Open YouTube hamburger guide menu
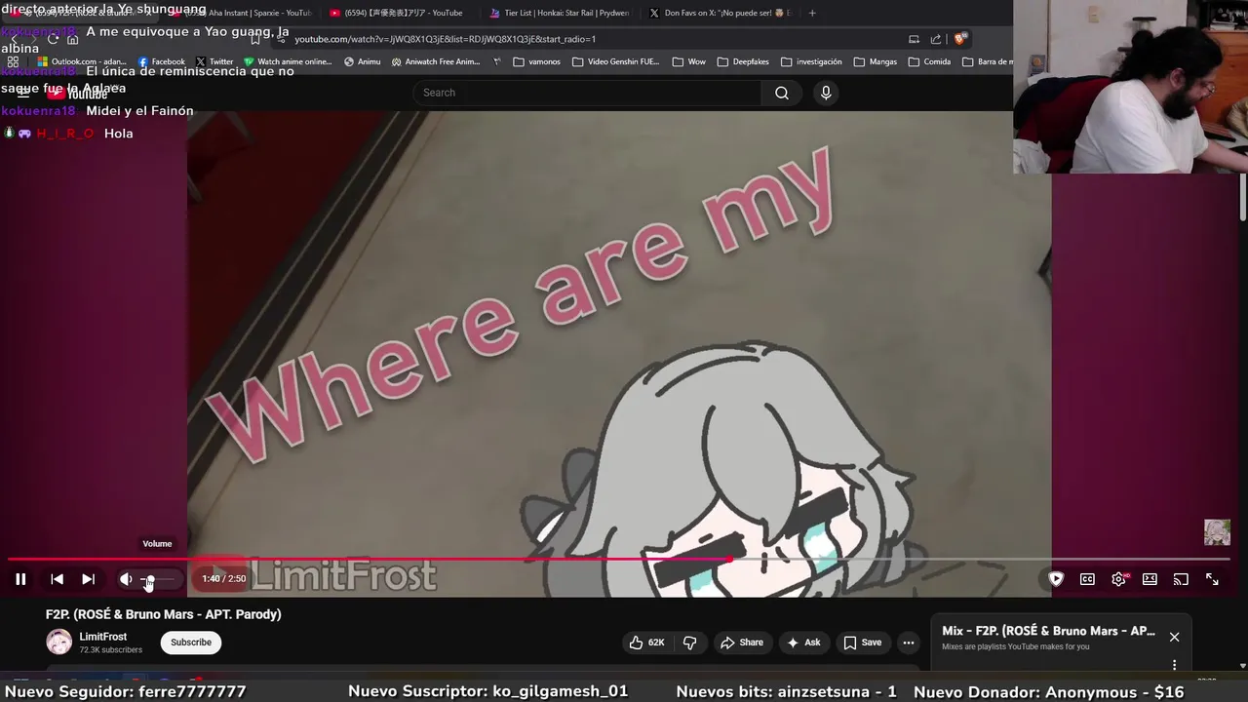 coord(23,94)
